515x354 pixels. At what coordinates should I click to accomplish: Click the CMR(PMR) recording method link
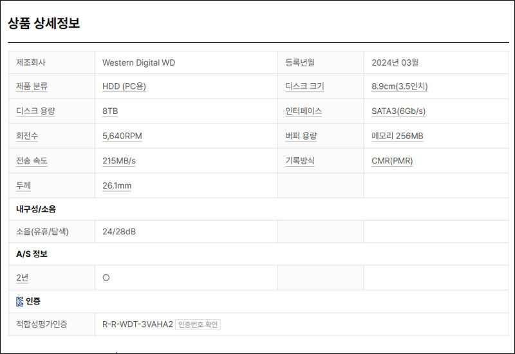392,161
